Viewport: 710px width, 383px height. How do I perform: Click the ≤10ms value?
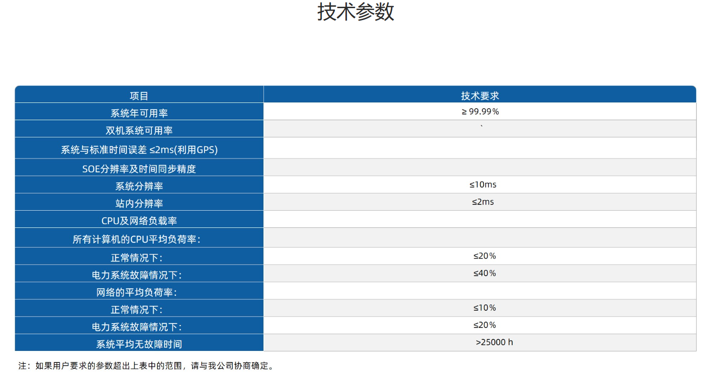(x=483, y=184)
